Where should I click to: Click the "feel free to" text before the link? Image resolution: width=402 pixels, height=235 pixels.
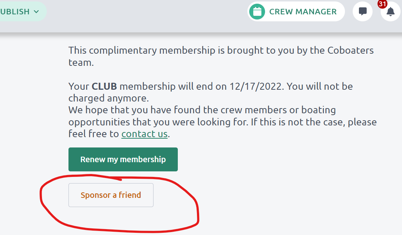tap(94, 134)
